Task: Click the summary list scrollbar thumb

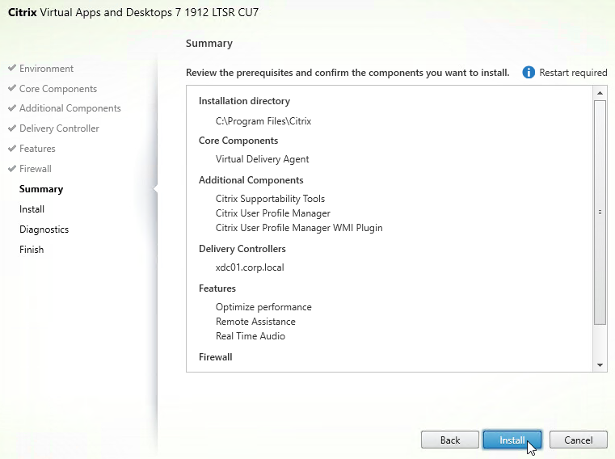Action: pos(600,212)
